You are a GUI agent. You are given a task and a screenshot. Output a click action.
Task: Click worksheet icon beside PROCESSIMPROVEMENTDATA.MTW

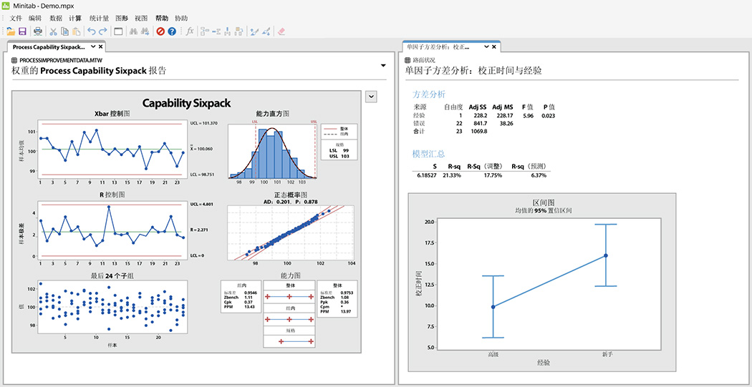pyautogui.click(x=14, y=60)
